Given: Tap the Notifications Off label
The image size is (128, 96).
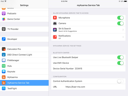Looking at the screenshot, I should click(64, 37).
